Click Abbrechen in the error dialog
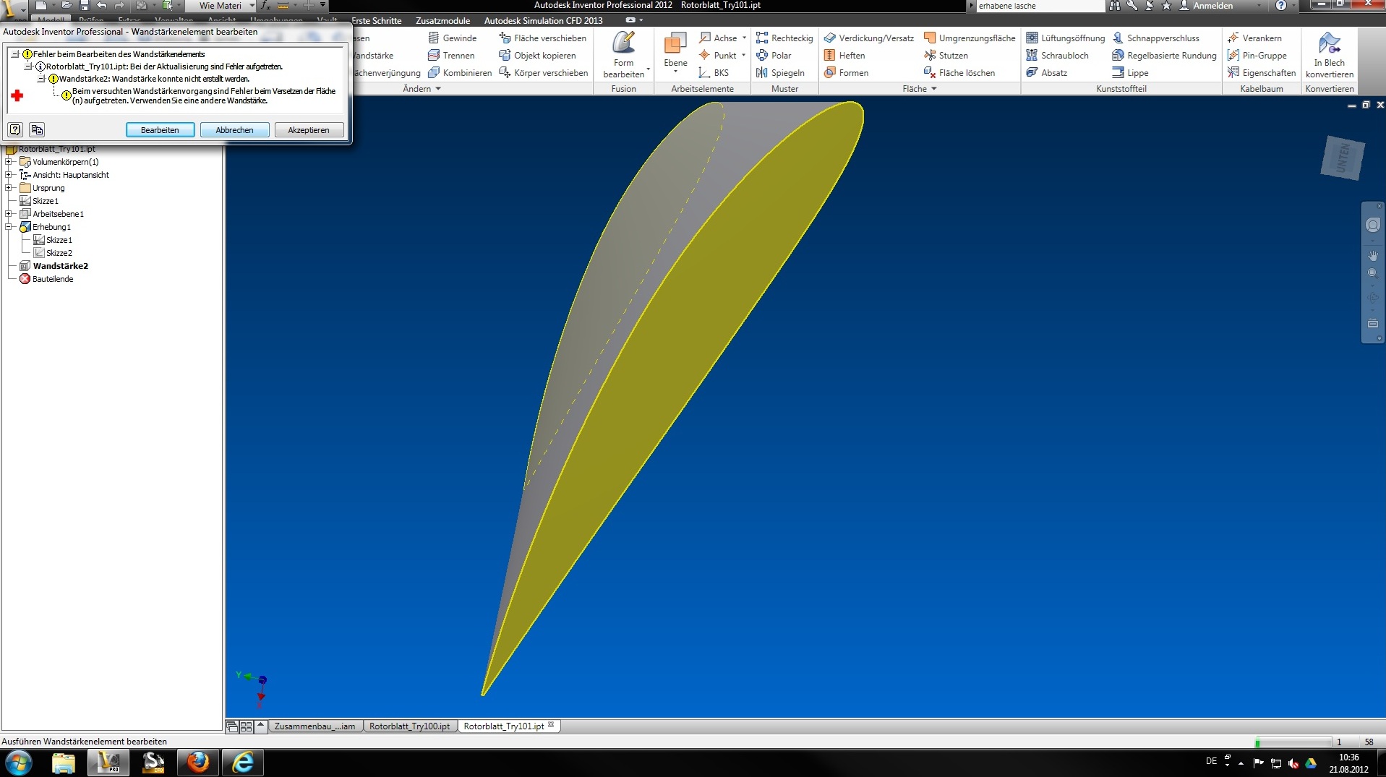 pyautogui.click(x=234, y=130)
